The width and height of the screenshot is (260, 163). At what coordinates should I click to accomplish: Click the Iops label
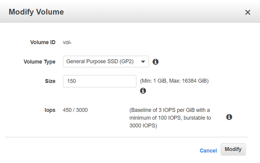click(50, 110)
